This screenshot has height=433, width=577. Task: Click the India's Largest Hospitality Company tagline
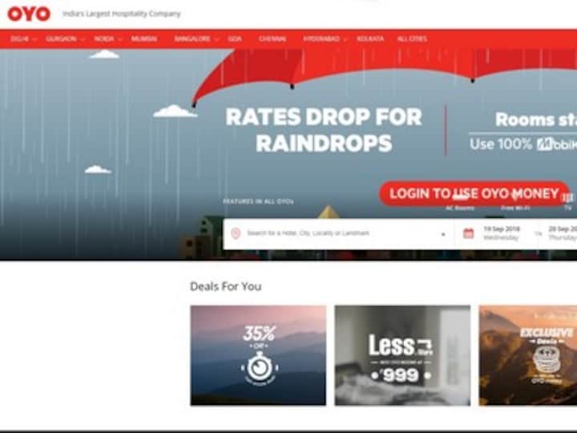tap(122, 14)
